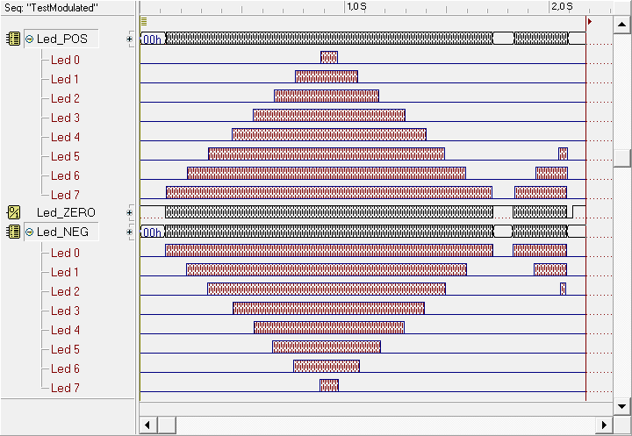Click the yellow start marker icon

[144, 21]
